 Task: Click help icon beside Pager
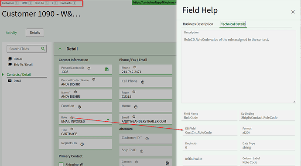pos(134,92)
